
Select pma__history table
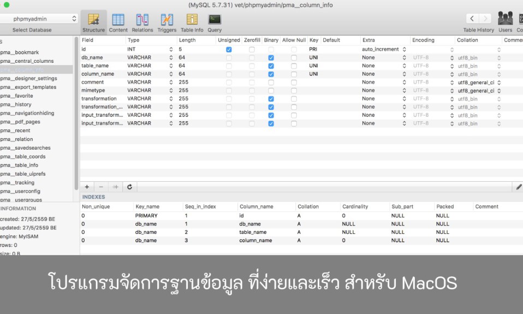pyautogui.click(x=36, y=104)
